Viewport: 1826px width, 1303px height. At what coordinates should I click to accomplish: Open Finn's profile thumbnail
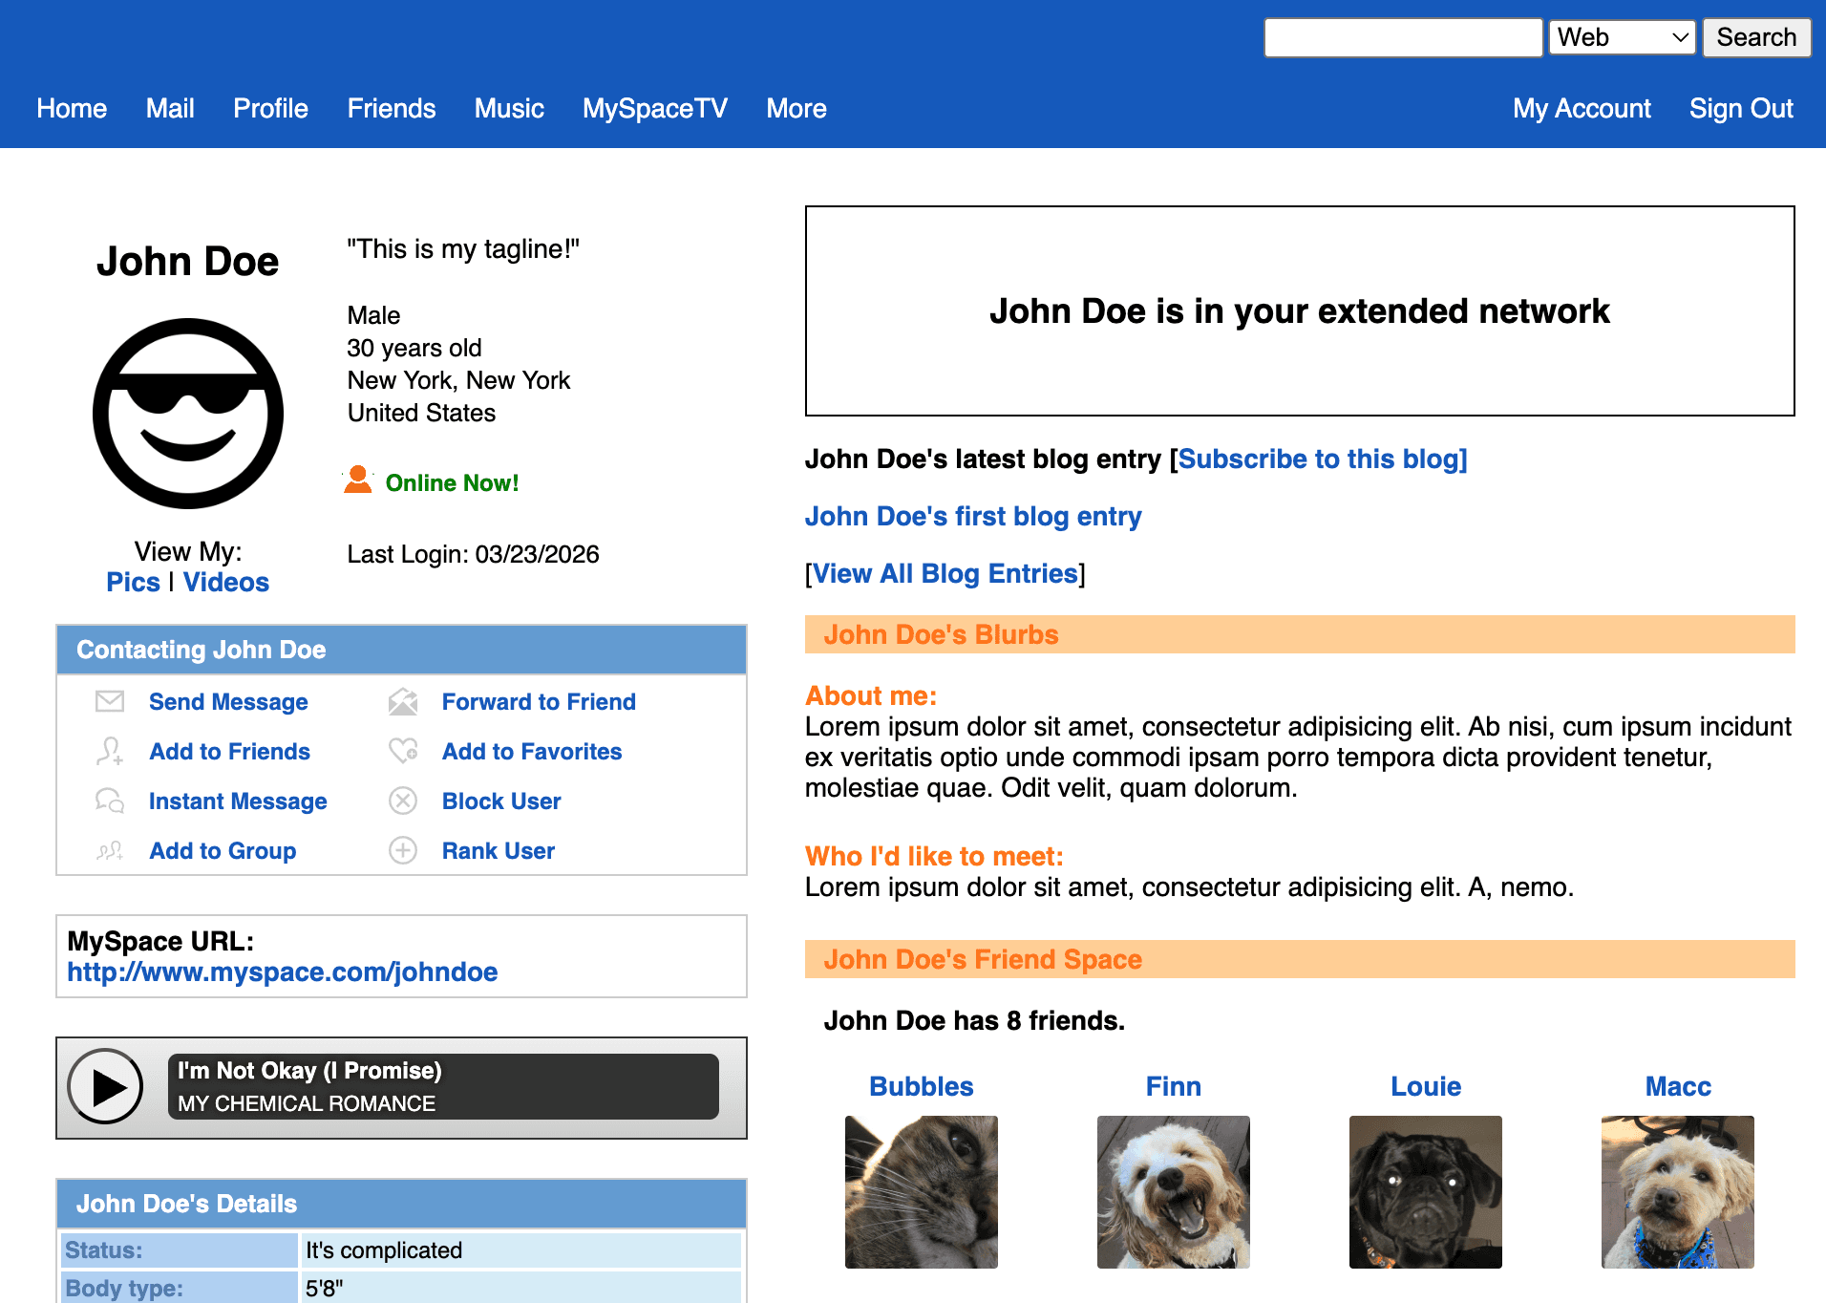point(1173,1192)
